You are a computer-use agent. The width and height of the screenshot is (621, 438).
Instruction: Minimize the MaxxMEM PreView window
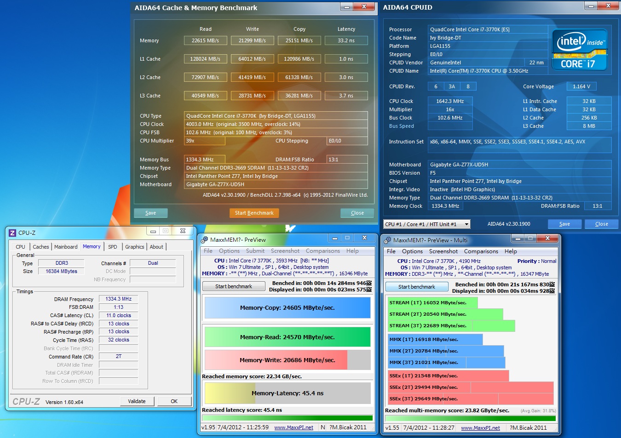(335, 238)
